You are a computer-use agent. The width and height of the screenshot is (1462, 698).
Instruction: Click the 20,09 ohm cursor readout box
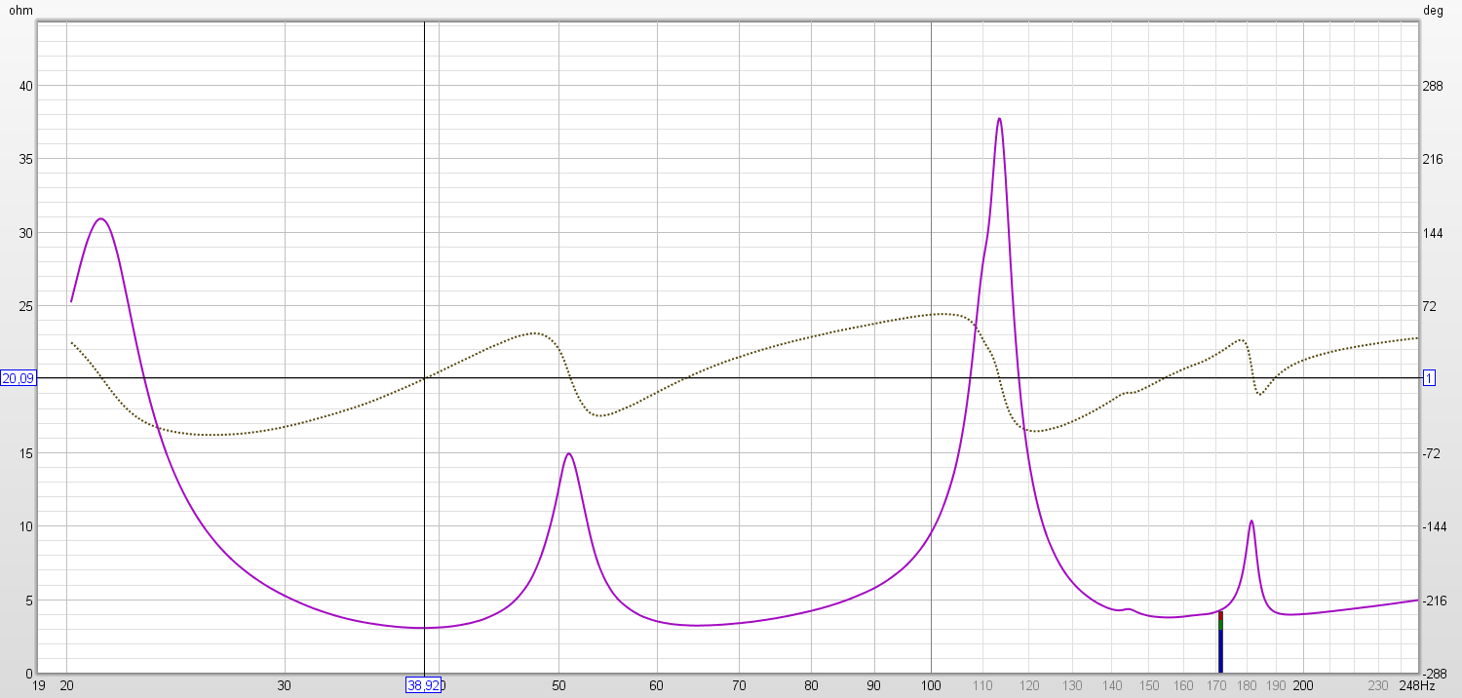point(19,378)
